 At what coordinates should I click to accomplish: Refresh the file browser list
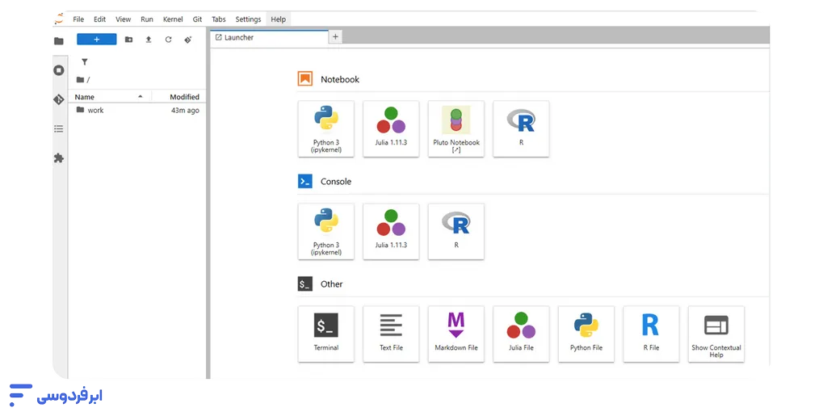coord(168,40)
